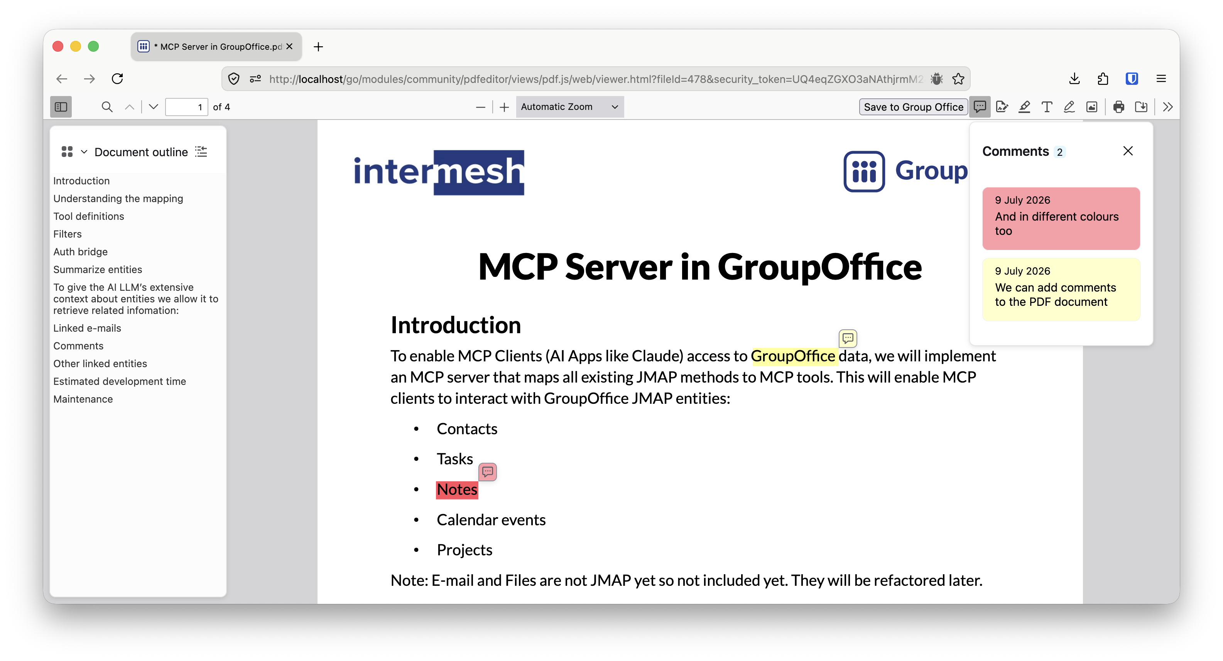
Task: Open the Automatic Zoom dropdown
Action: tap(570, 107)
